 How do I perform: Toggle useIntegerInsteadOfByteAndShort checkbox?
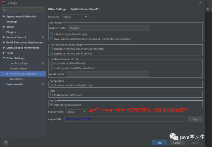51,68
